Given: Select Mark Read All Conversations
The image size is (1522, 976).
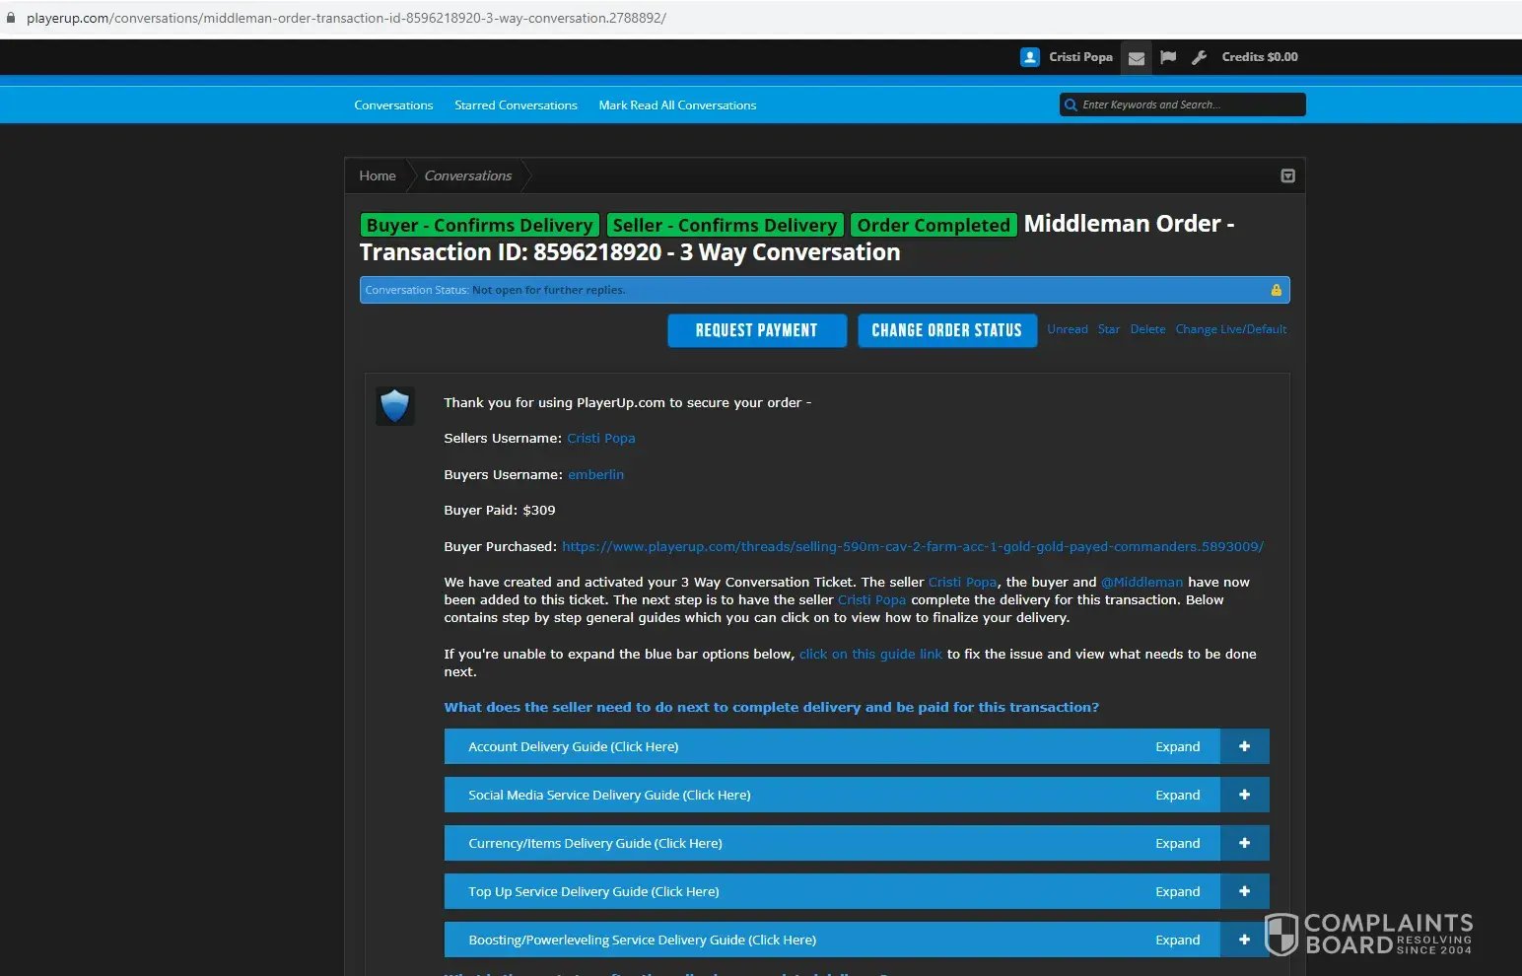Looking at the screenshot, I should coord(677,105).
